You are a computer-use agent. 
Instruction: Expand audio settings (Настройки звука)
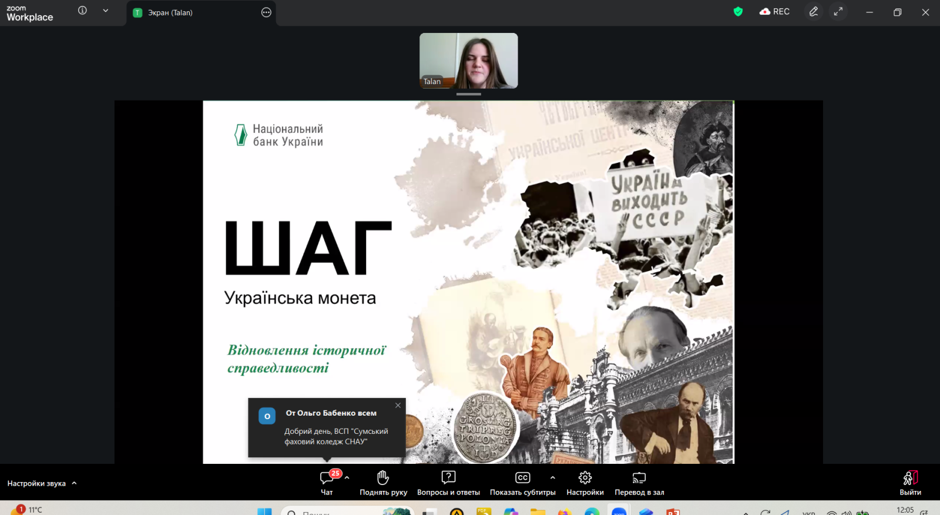(74, 483)
